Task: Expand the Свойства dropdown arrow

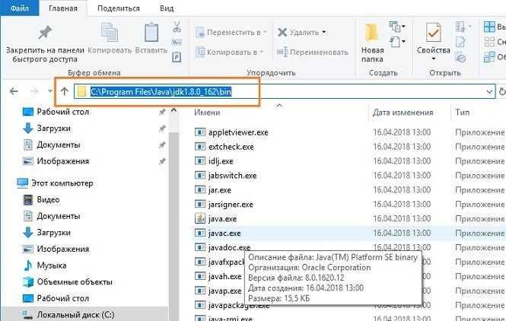Action: pyautogui.click(x=433, y=59)
